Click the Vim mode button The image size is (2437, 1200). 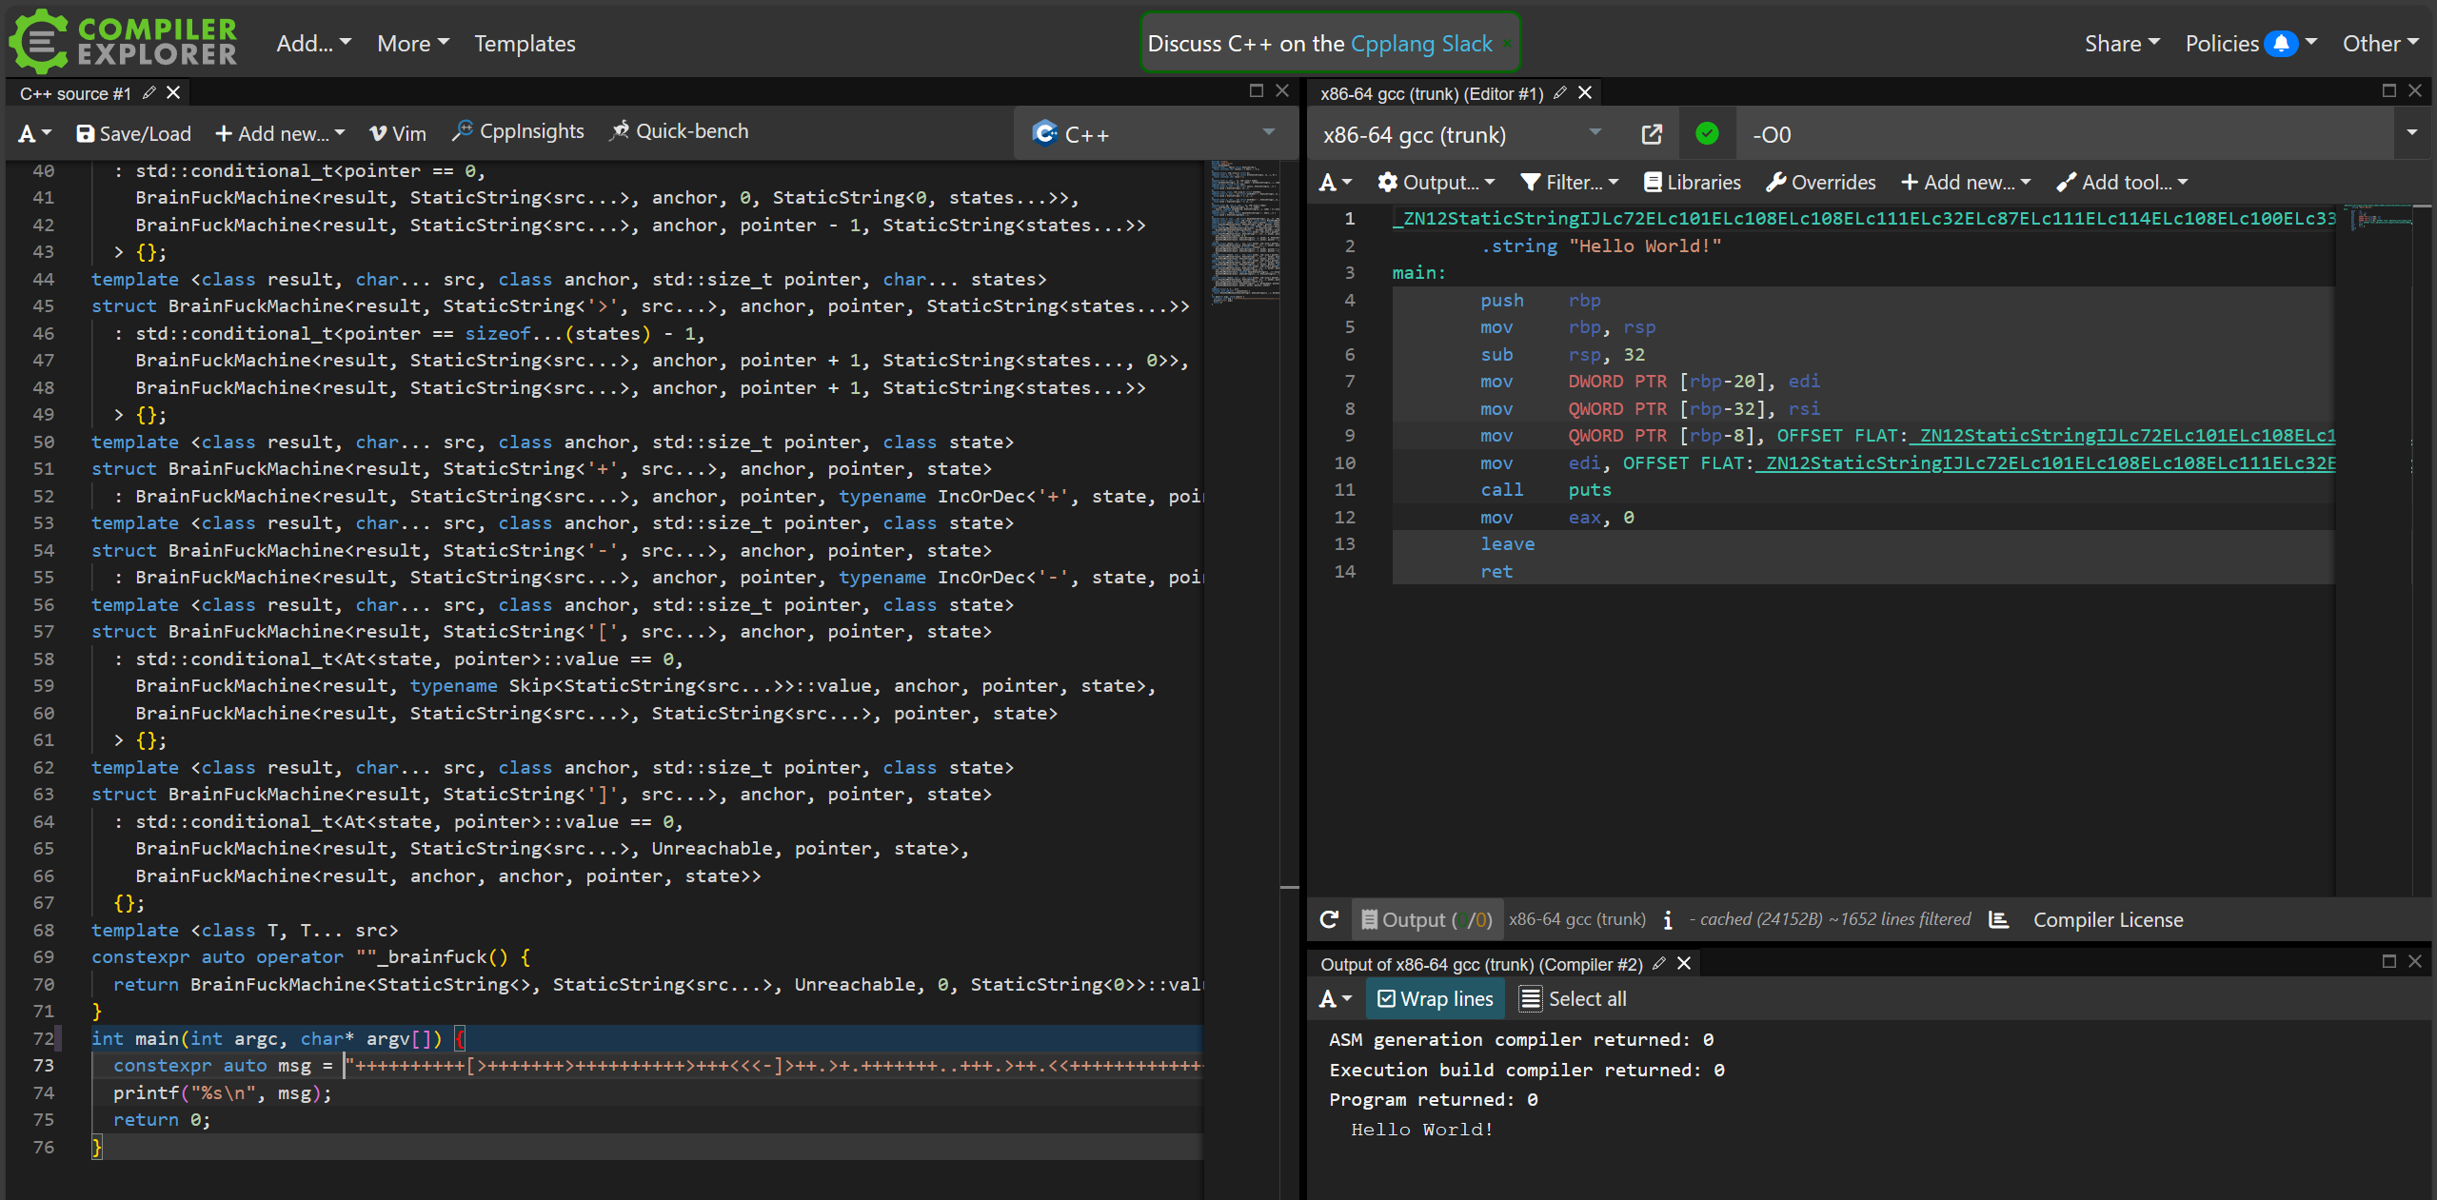click(397, 134)
